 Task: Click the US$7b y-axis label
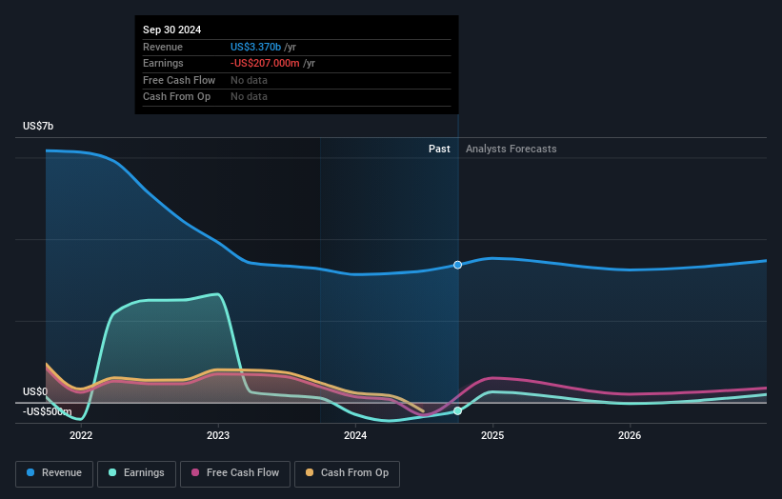[x=38, y=126]
